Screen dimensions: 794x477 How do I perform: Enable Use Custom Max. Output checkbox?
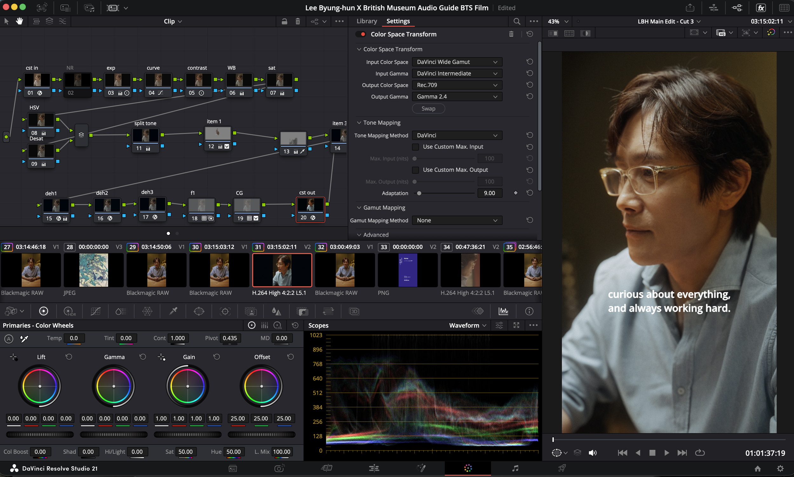[415, 170]
